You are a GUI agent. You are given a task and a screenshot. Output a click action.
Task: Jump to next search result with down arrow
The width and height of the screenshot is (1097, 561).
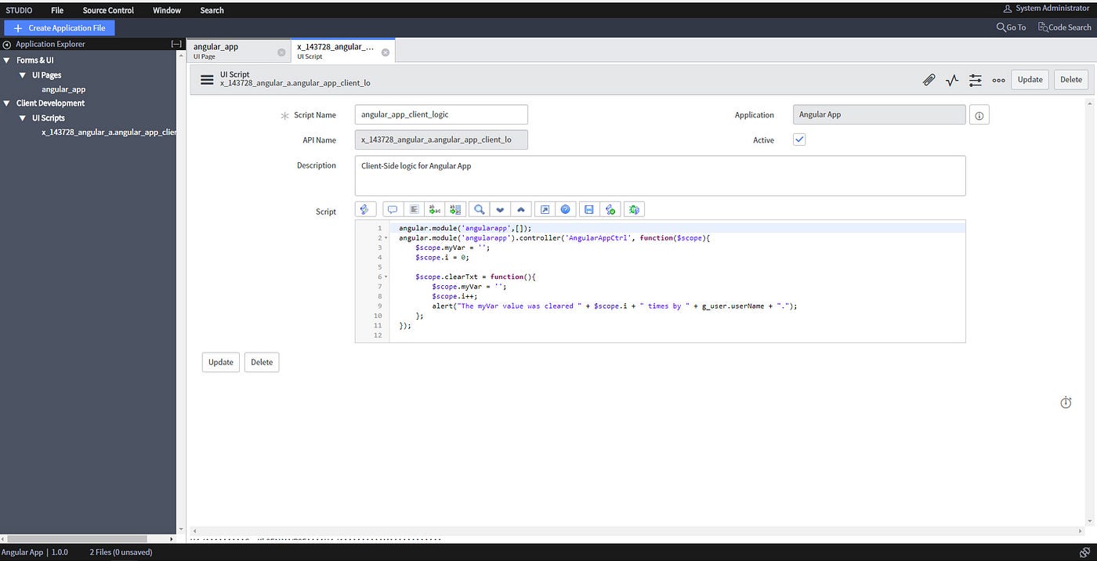(x=500, y=209)
